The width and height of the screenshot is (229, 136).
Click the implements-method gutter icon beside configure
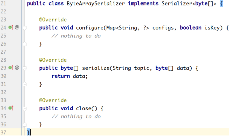pos(11,27)
